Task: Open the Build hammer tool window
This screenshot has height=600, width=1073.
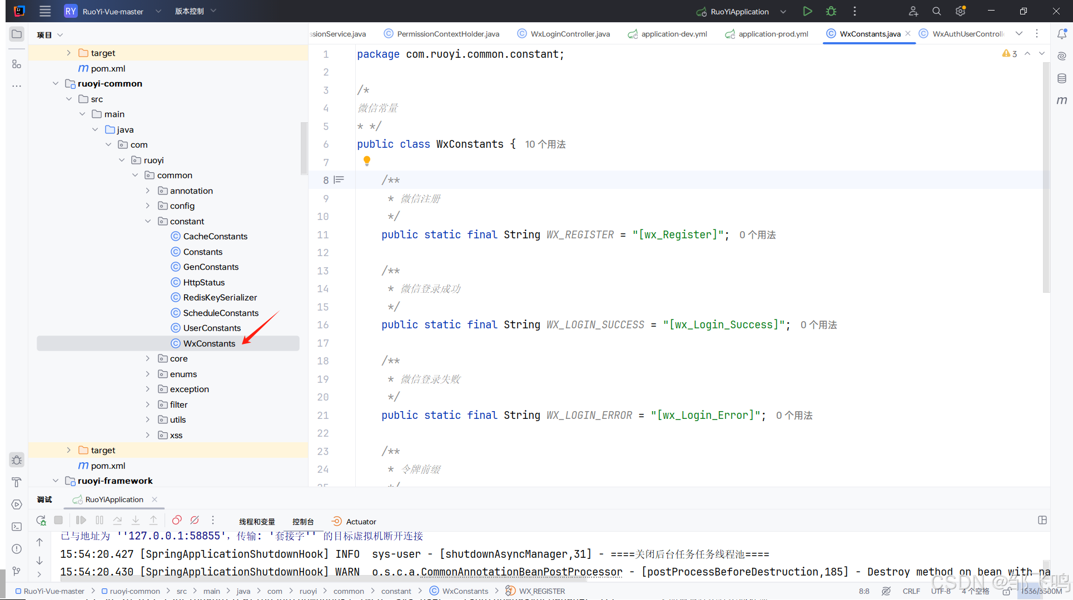Action: tap(17, 482)
